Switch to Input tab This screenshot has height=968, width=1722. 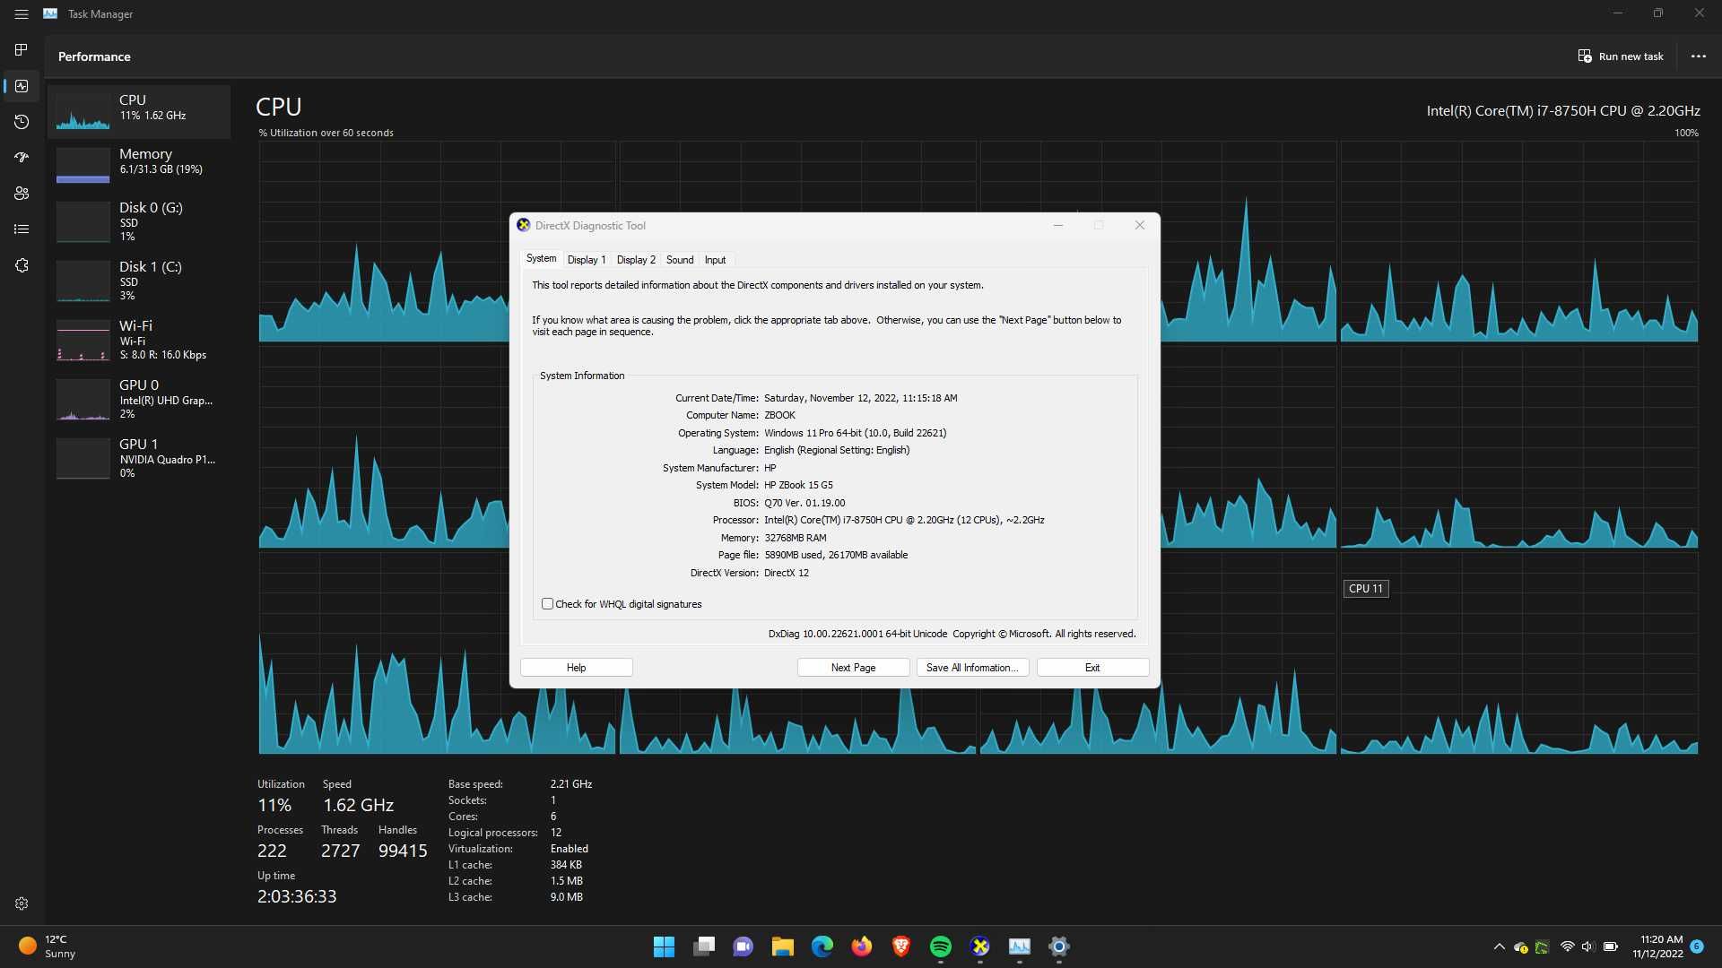pyautogui.click(x=715, y=260)
